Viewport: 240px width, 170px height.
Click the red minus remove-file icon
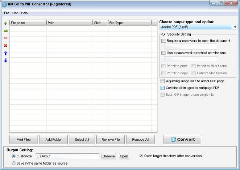(x=6, y=38)
